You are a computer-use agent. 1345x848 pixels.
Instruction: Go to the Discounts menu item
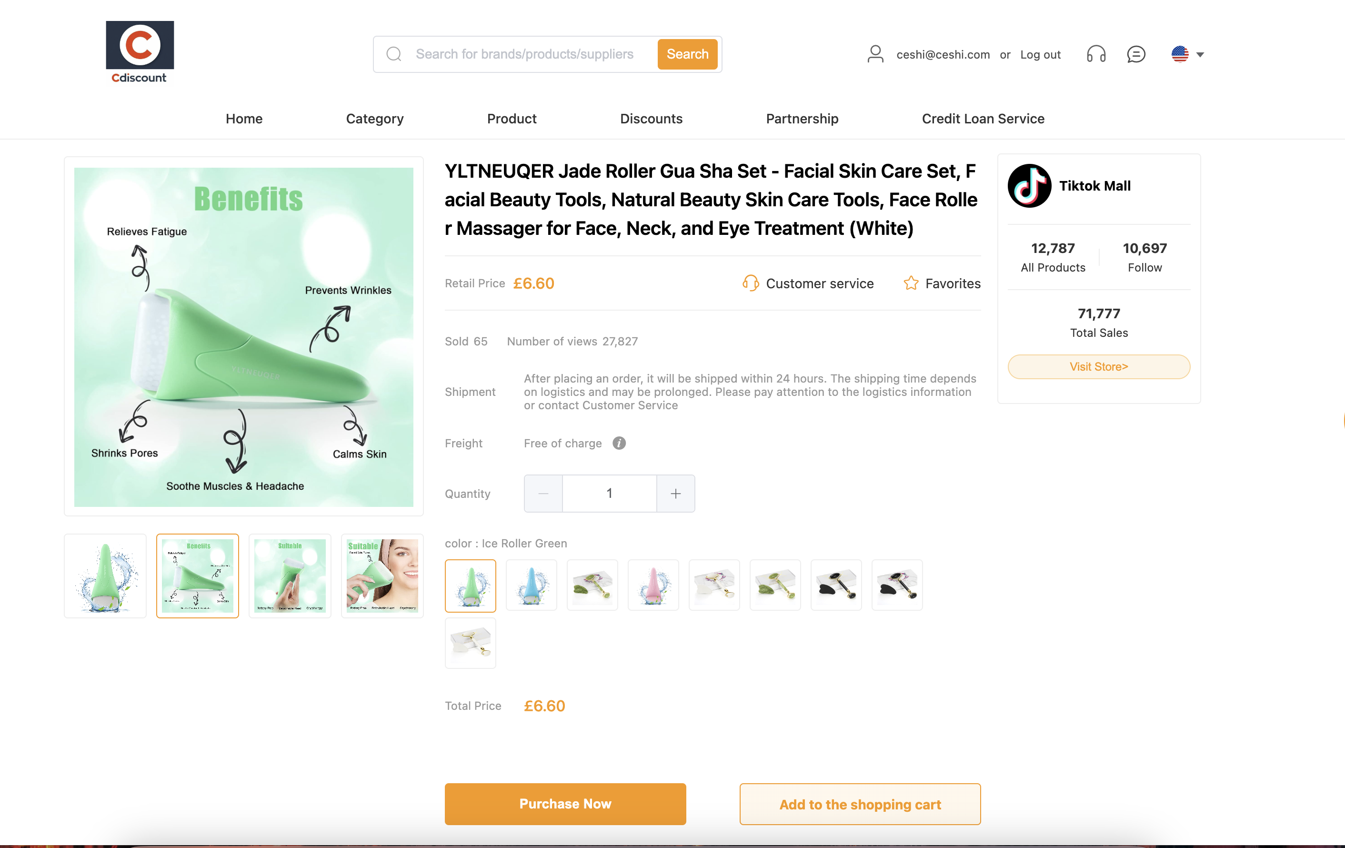click(651, 119)
